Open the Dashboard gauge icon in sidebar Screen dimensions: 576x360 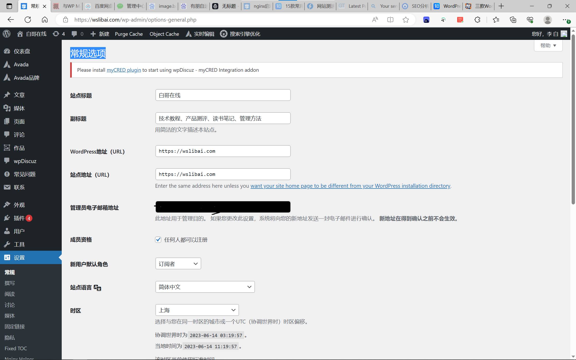pos(7,51)
